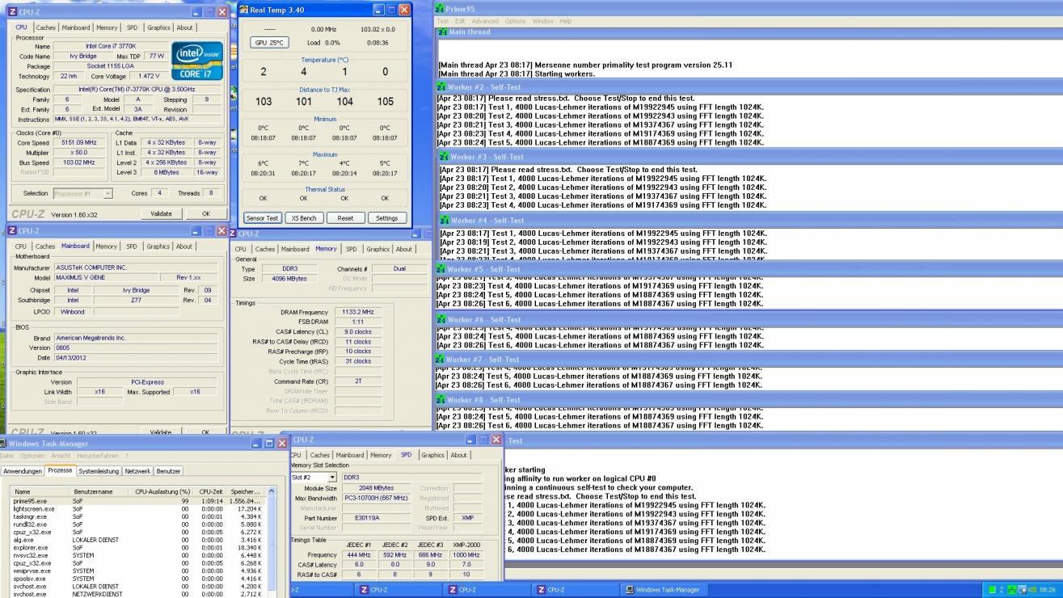Open the Options menu in Prime95

[515, 21]
